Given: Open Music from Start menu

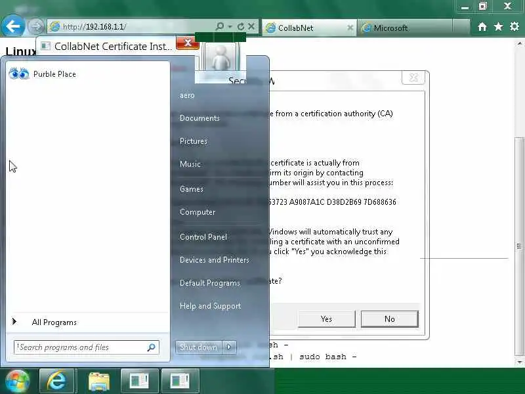Looking at the screenshot, I should [190, 164].
